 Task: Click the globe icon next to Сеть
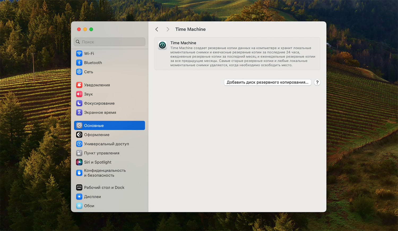pos(79,72)
